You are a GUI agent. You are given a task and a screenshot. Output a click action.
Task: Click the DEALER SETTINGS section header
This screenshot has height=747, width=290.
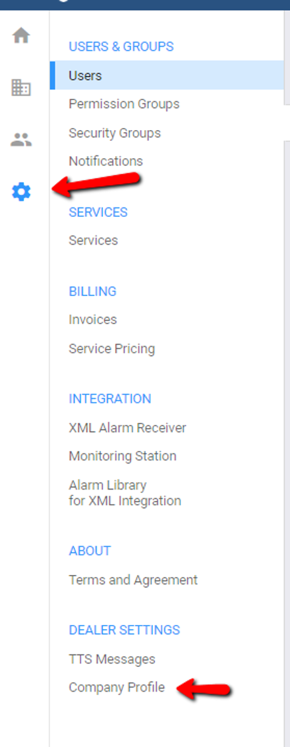[x=124, y=630]
